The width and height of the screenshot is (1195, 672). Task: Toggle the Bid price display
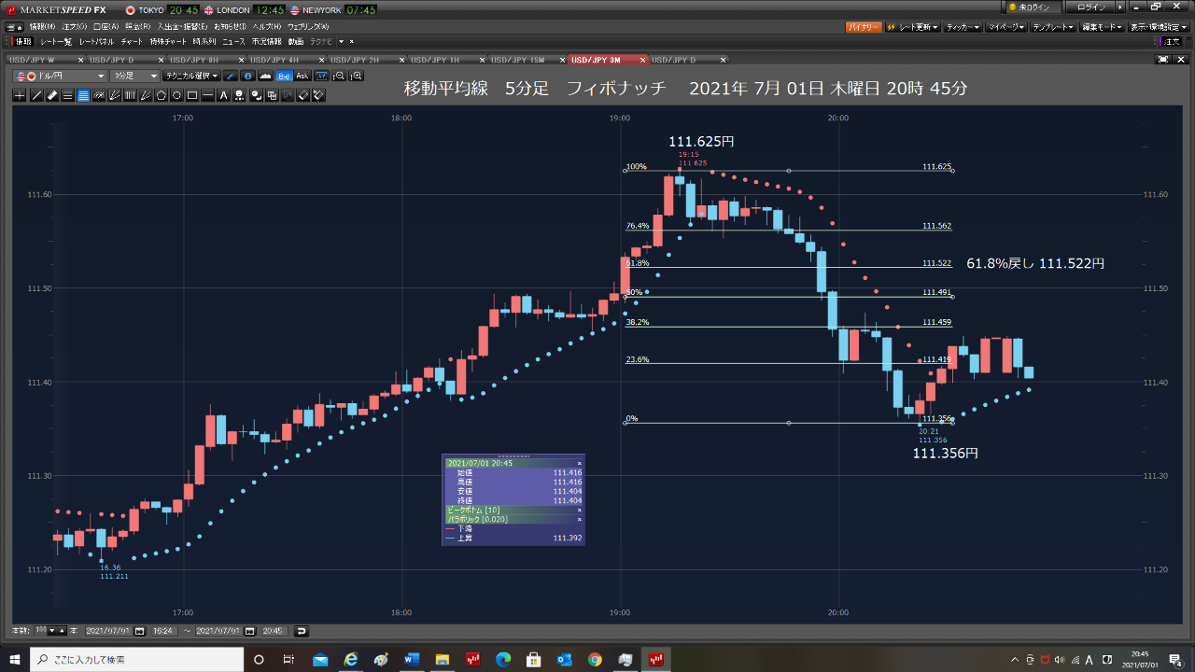point(284,76)
